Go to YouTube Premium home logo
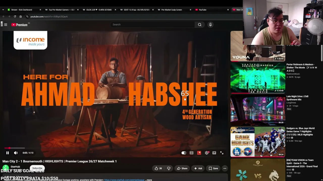The width and height of the screenshot is (323, 181). coord(19,25)
